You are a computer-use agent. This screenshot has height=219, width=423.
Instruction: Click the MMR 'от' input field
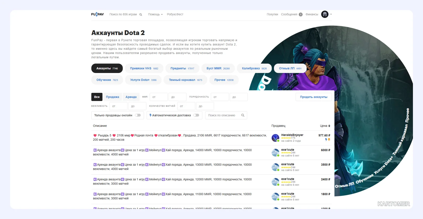pos(158,97)
